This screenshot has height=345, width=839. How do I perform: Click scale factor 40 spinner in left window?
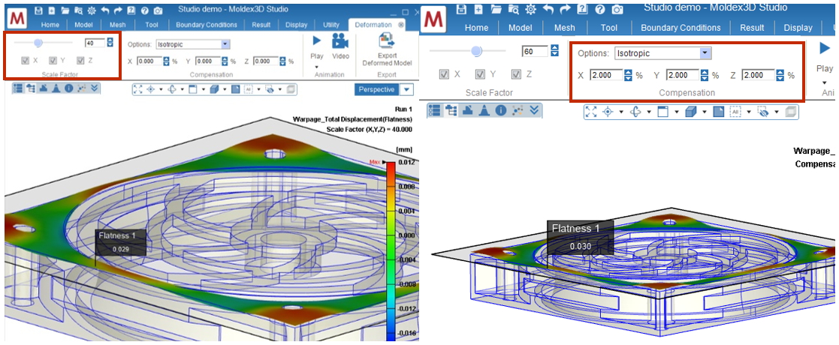pos(110,43)
